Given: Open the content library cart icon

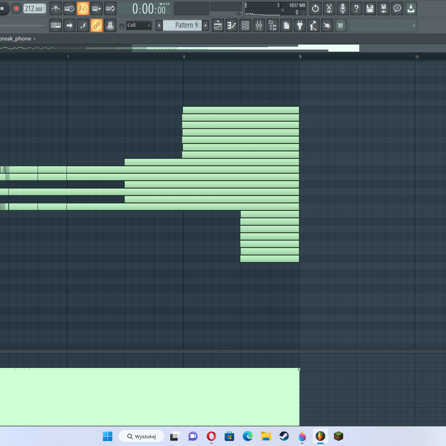Looking at the screenshot, I should point(340,26).
